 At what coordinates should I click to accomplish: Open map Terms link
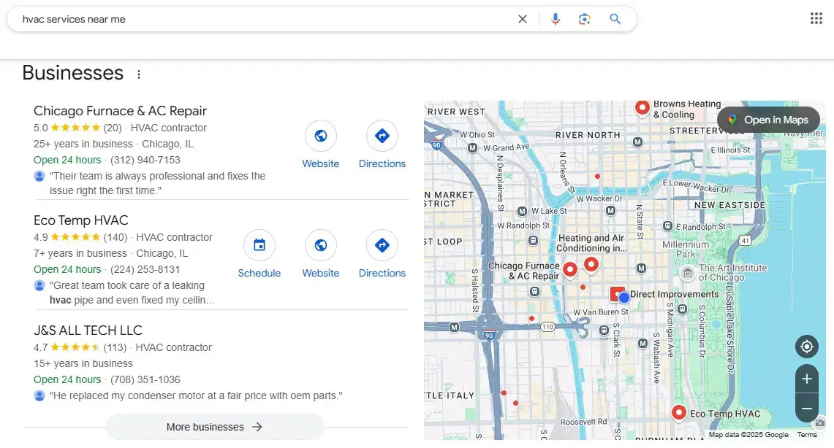[807, 435]
